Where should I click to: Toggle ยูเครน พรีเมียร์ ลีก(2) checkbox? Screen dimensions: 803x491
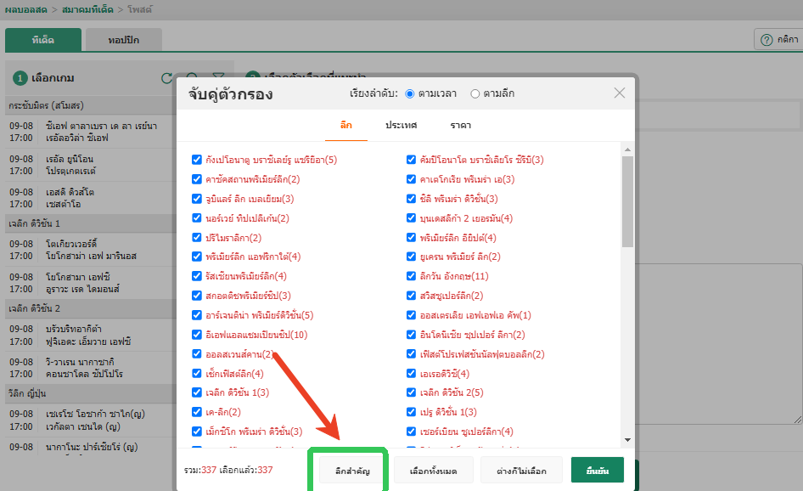point(411,257)
